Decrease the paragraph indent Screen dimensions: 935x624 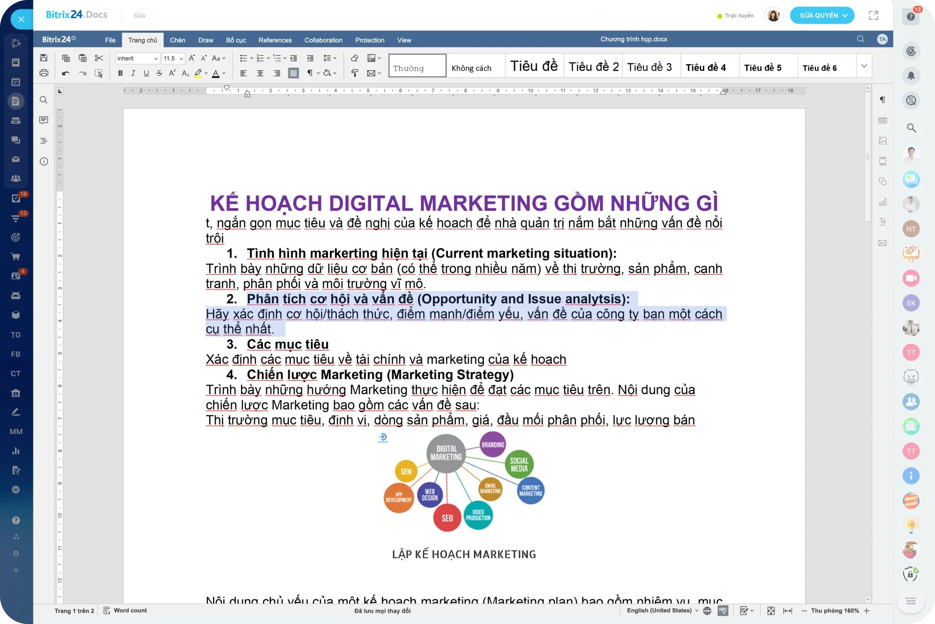pyautogui.click(x=294, y=58)
